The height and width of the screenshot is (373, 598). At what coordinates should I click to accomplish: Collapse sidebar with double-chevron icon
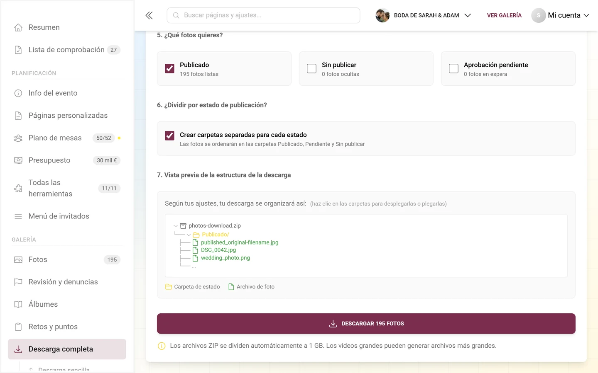click(149, 15)
